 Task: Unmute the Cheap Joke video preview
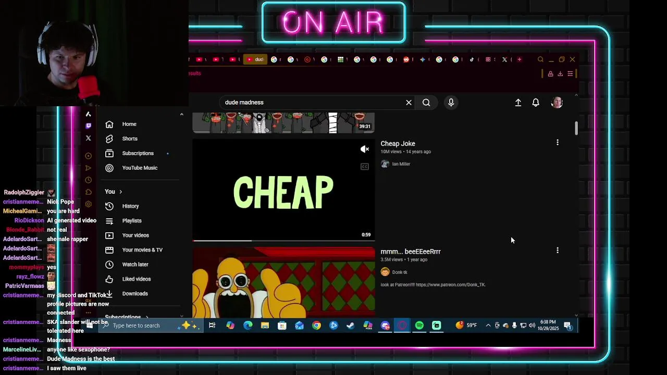365,149
